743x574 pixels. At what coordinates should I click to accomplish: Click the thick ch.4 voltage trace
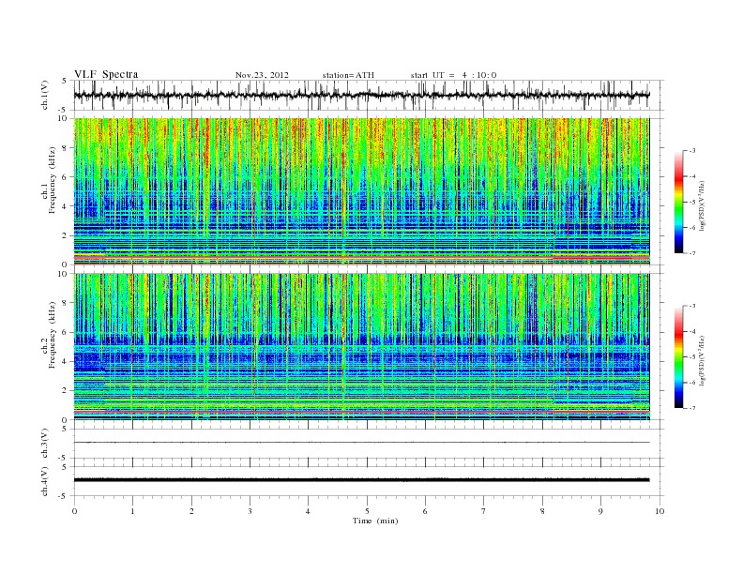point(361,480)
